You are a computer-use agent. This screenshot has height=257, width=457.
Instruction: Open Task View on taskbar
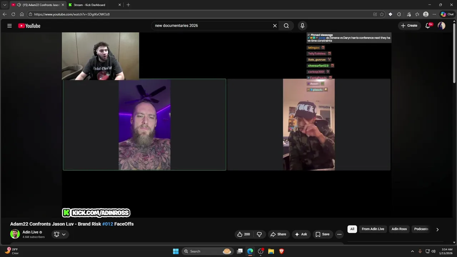240,251
